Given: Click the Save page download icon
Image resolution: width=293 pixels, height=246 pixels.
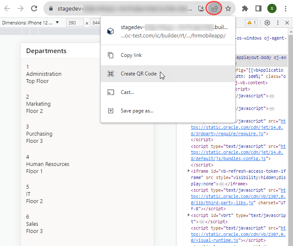Looking at the screenshot, I should click(111, 111).
